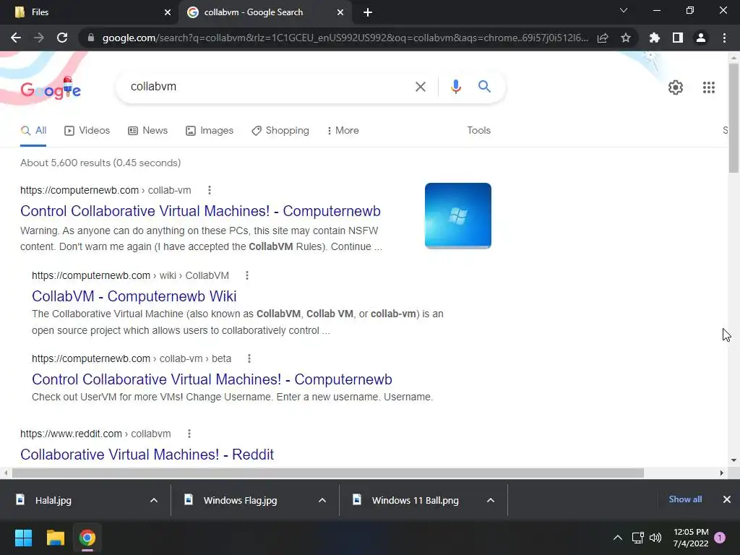Clear the search box with X
This screenshot has height=555, width=740.
420,87
